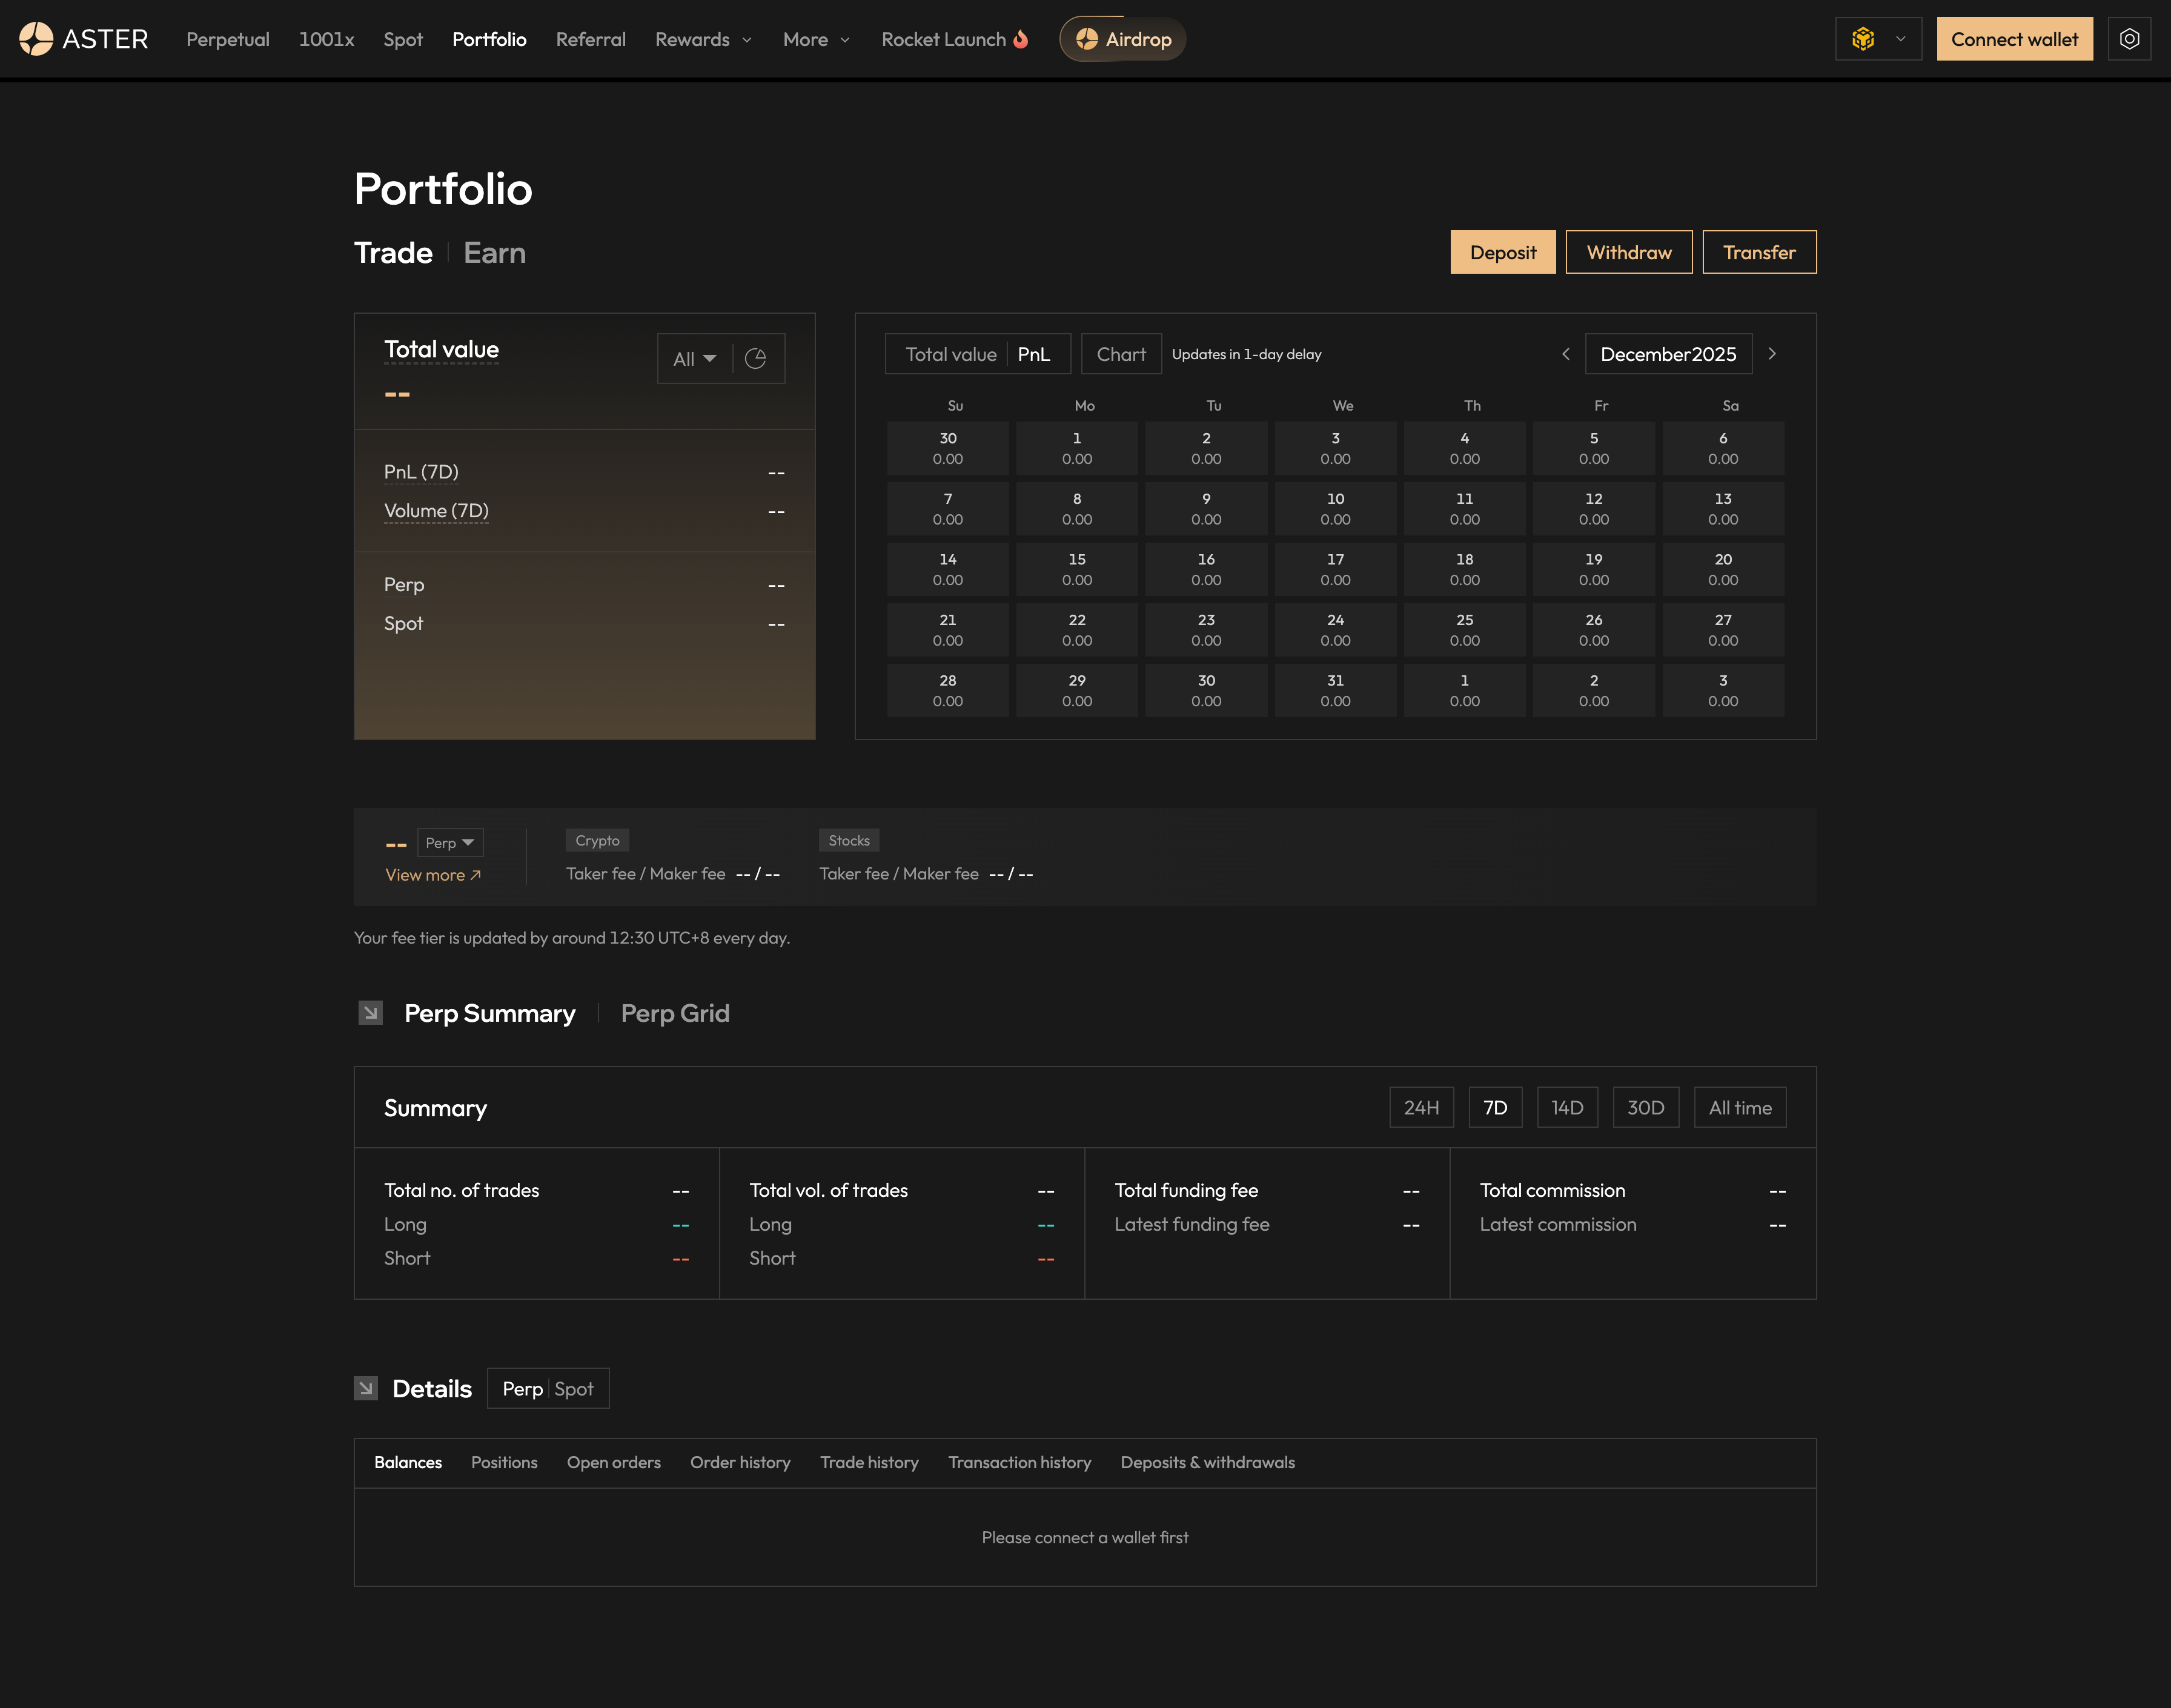Go to previous month arrow
Viewport: 2171px width, 1708px height.
pos(1566,354)
